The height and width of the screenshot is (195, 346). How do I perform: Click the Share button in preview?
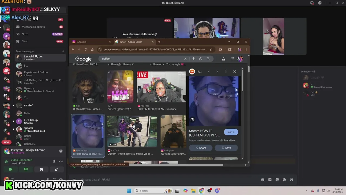click(x=201, y=148)
